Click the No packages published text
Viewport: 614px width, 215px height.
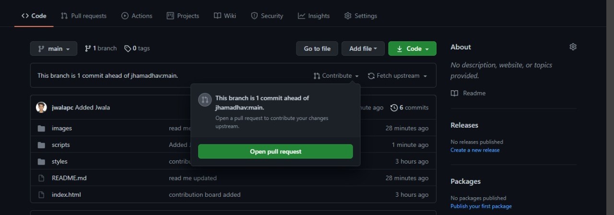[x=478, y=198]
